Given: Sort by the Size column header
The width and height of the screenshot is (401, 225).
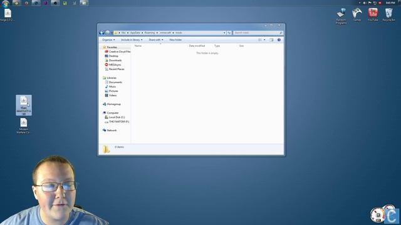Looking at the screenshot, I should click(x=241, y=46).
